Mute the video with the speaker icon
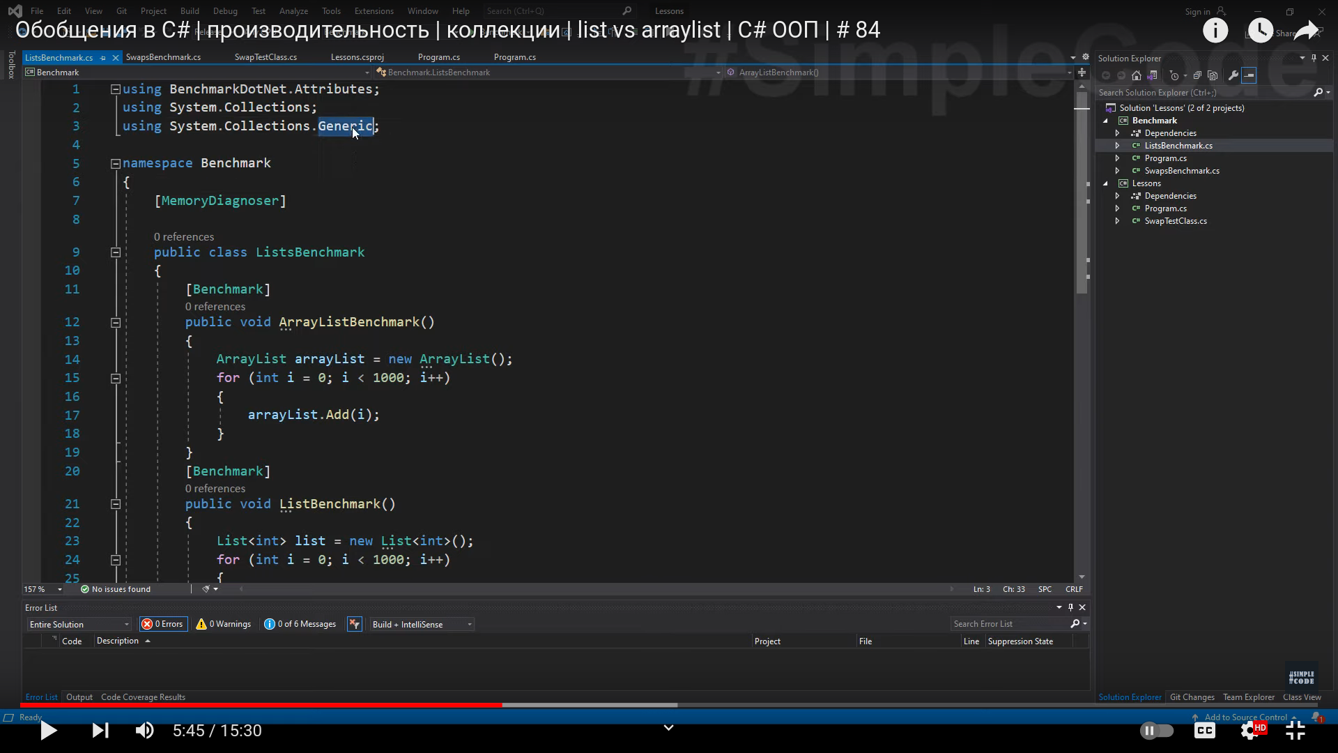Image resolution: width=1338 pixels, height=753 pixels. click(x=144, y=730)
